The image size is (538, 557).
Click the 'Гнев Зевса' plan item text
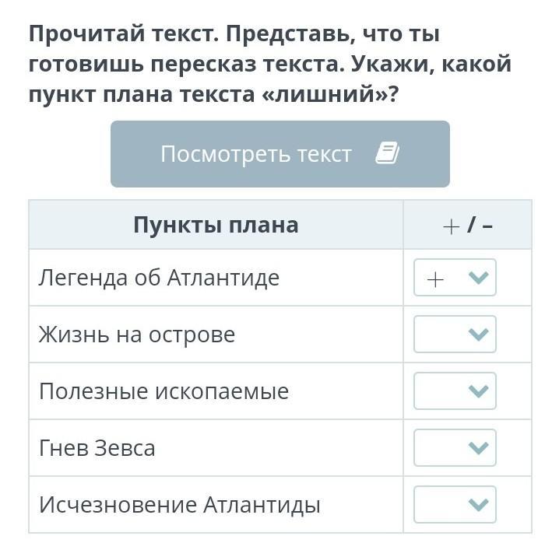click(97, 448)
